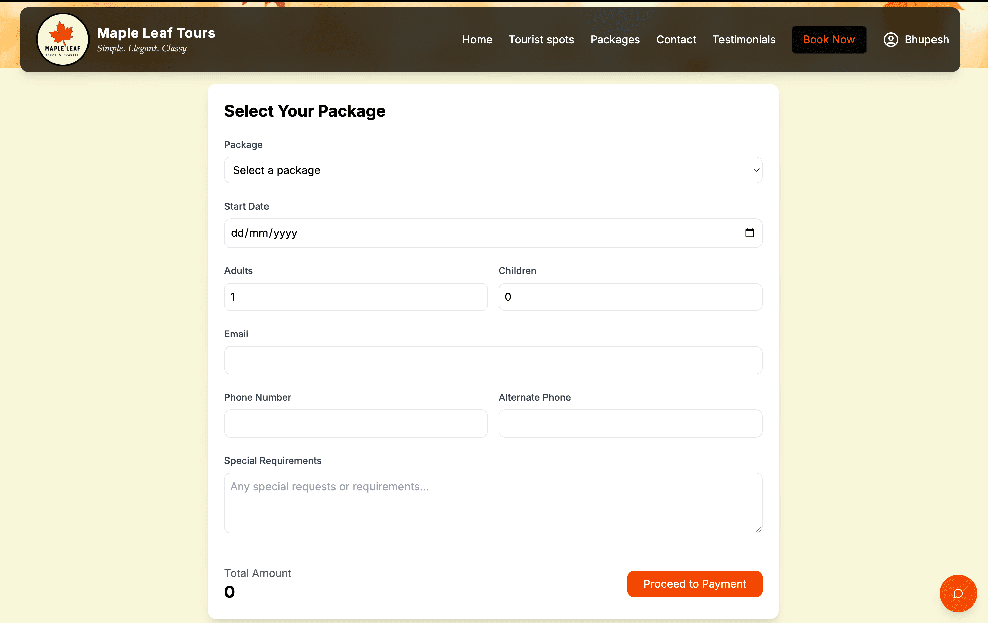Viewport: 988px width, 623px height.
Task: Open the Bhupesh account menu
Action: pos(916,40)
